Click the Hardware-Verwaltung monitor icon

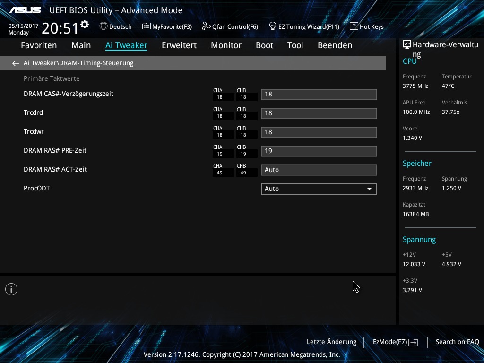pyautogui.click(x=407, y=45)
